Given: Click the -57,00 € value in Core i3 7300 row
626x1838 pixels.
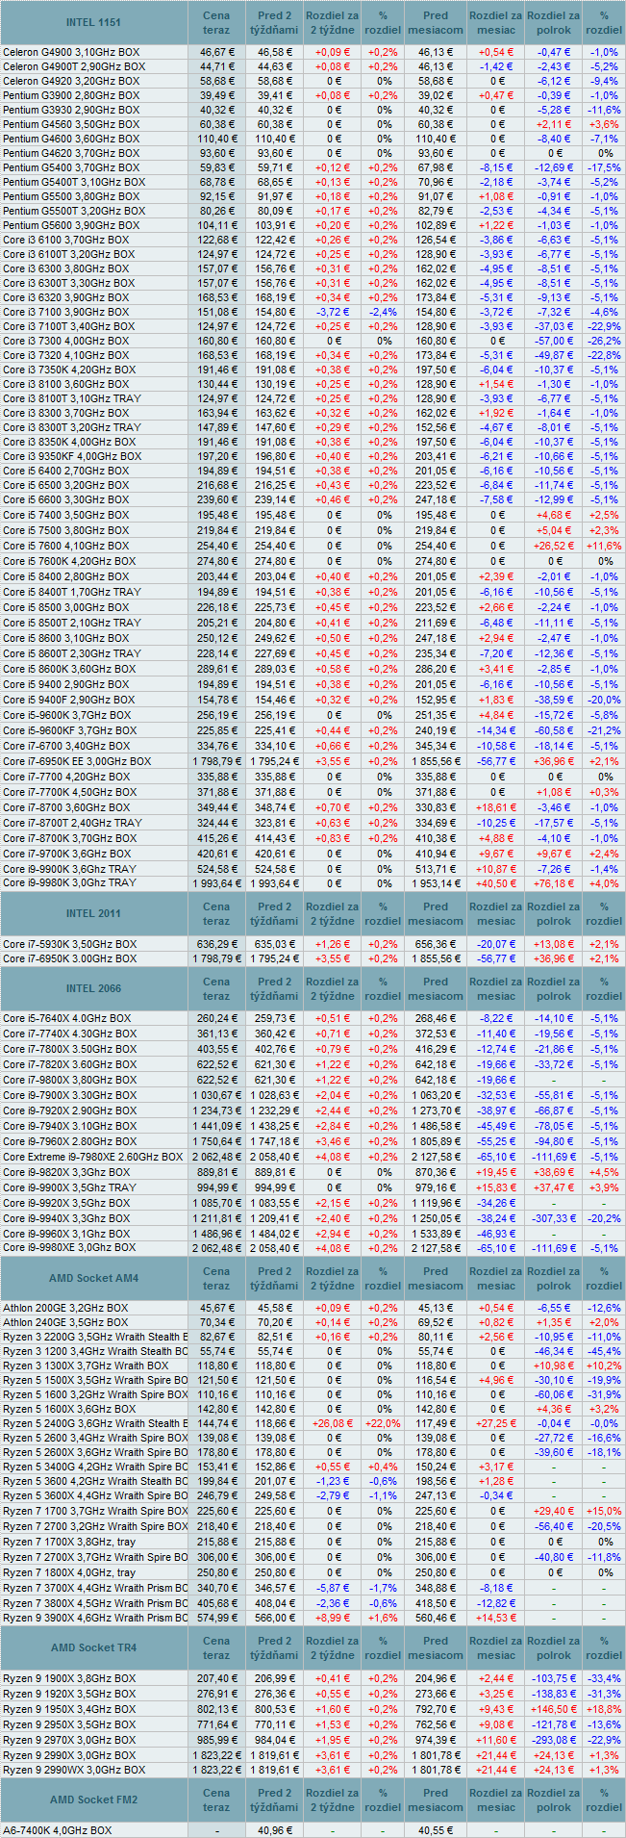Looking at the screenshot, I should (556, 341).
